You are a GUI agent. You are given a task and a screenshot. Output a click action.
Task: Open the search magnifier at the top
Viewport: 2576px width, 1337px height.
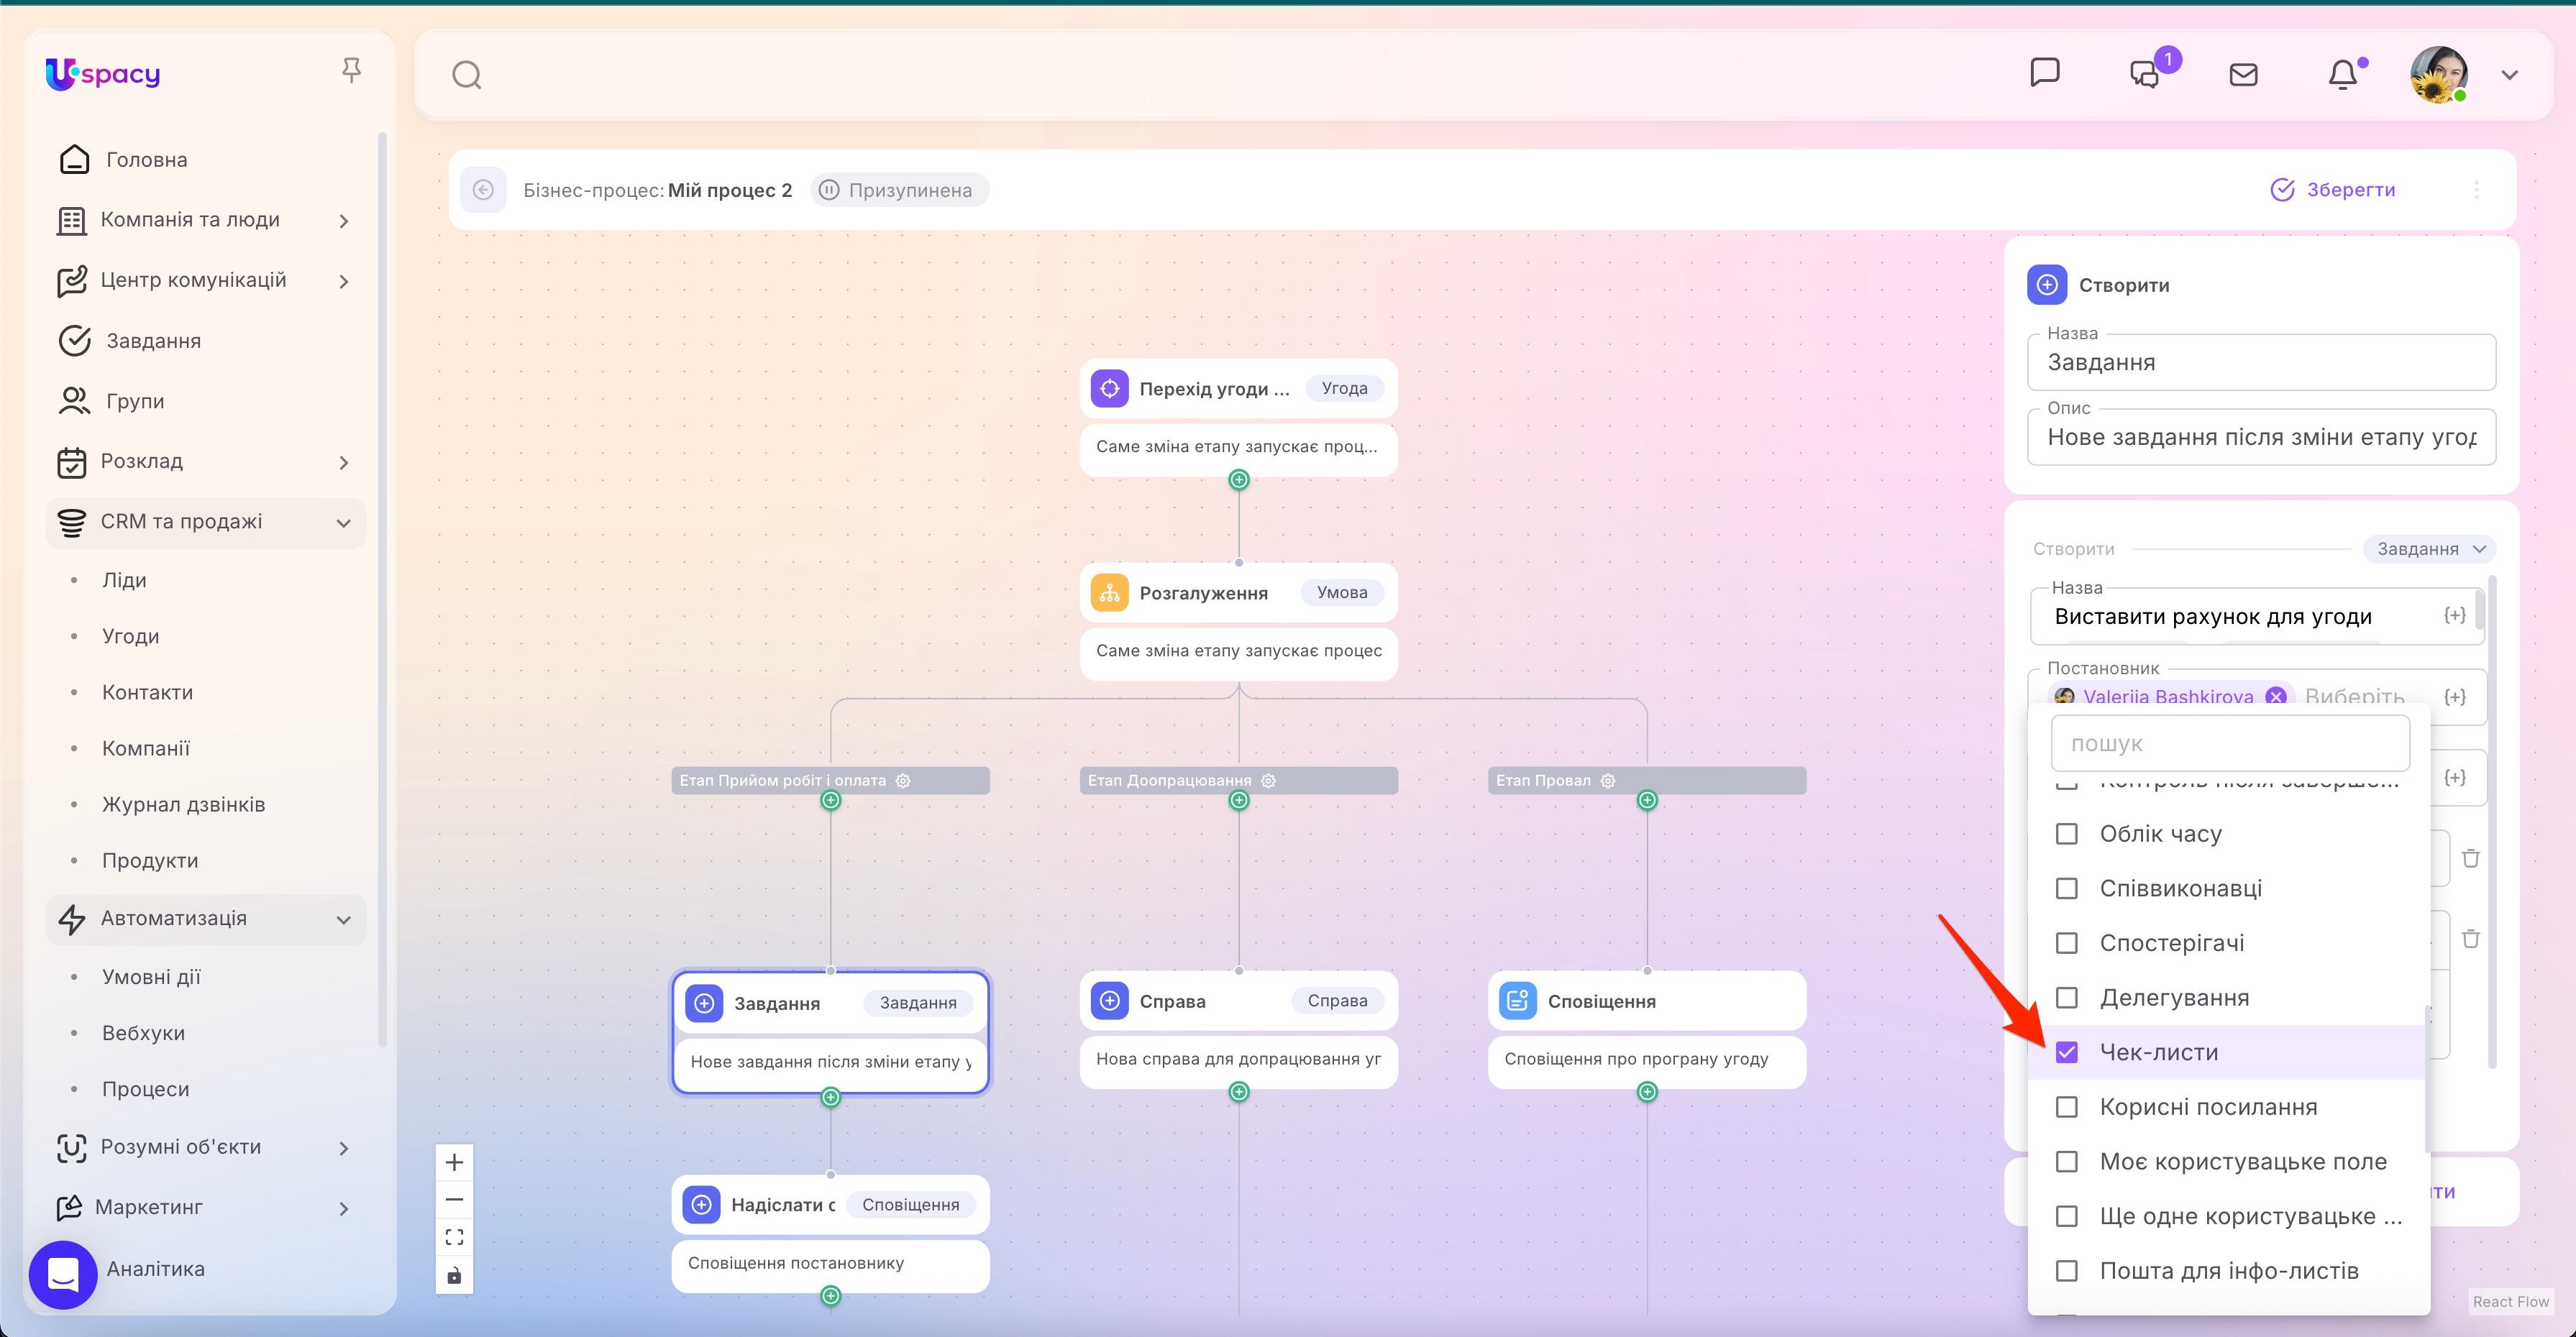coord(466,74)
